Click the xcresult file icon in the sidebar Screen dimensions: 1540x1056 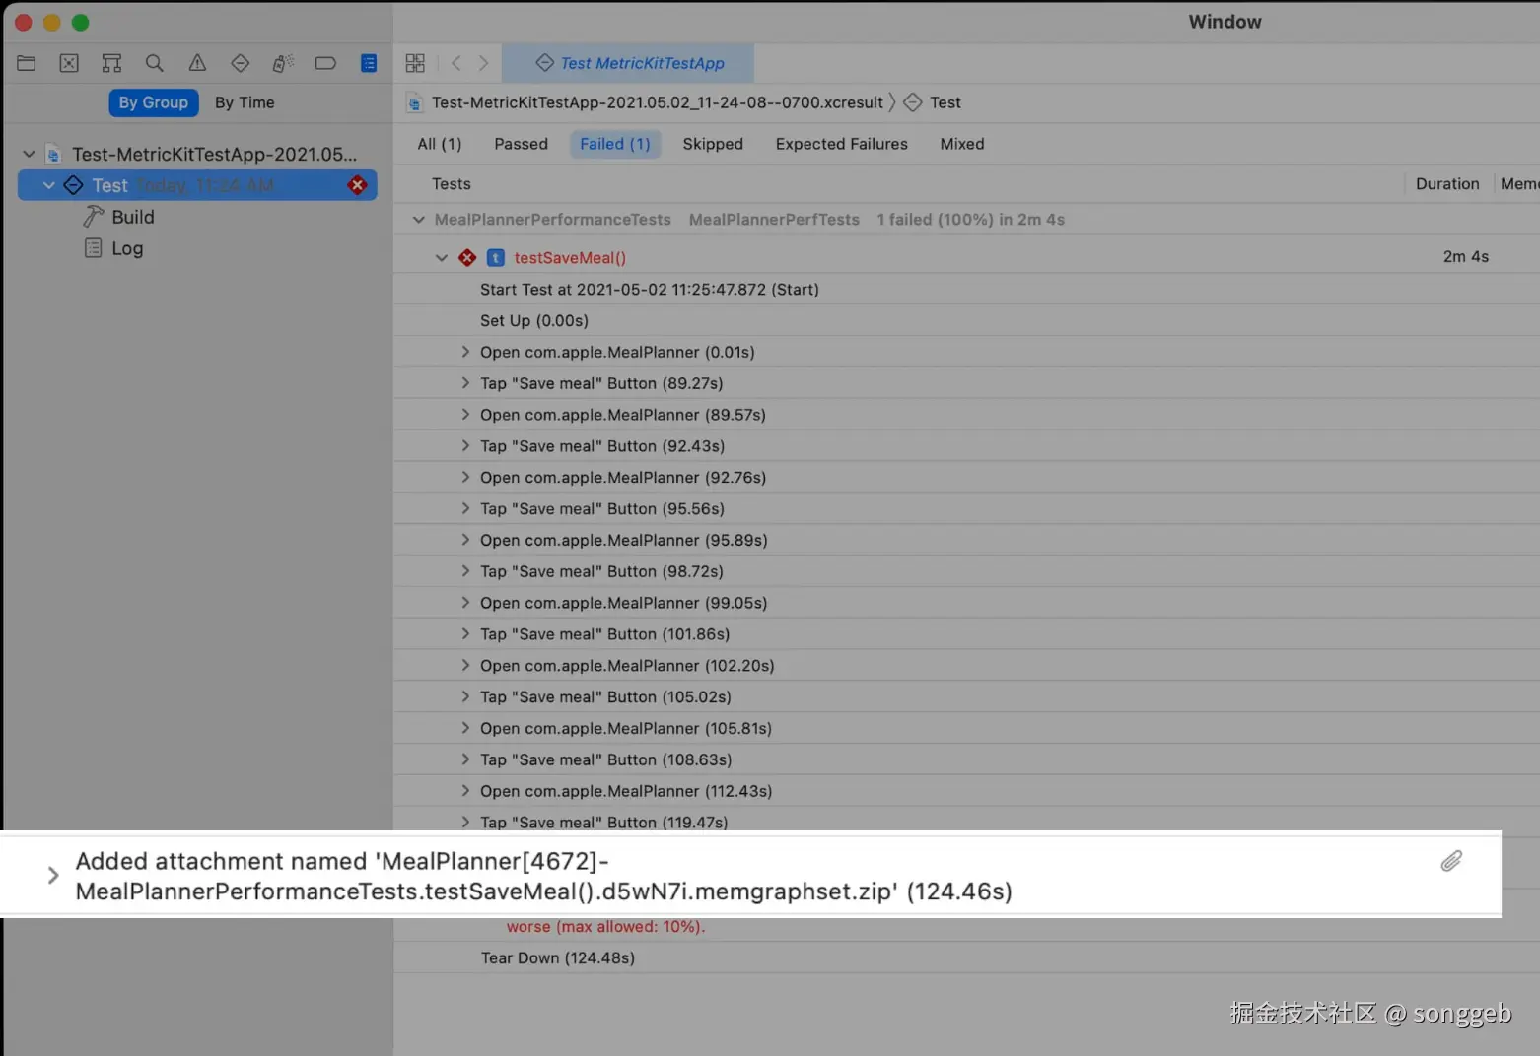[54, 155]
